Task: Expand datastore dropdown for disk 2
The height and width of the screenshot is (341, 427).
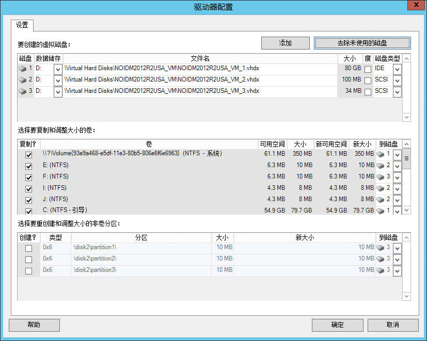Action: click(58, 80)
